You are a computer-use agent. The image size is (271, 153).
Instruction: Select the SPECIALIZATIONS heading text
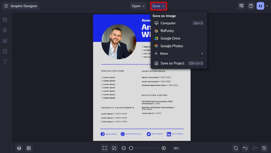click(113, 71)
